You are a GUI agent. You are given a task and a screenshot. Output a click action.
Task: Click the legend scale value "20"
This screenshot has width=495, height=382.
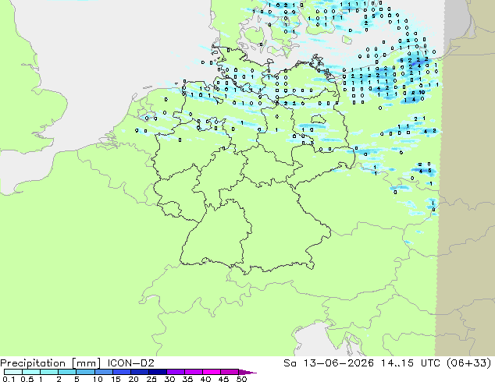click(x=134, y=379)
